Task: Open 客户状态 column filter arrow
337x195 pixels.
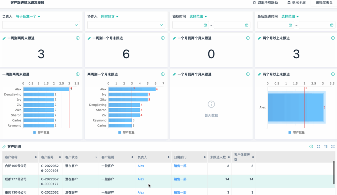Action: (x=96, y=157)
